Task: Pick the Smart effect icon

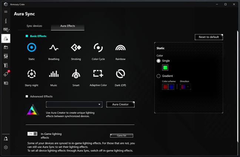Action: [76, 74]
